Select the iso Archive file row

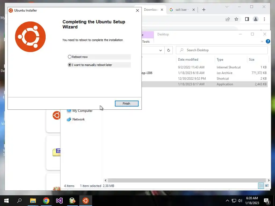(x=205, y=73)
